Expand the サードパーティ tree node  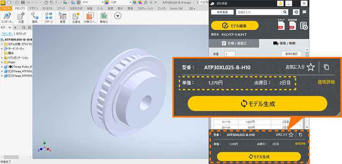(2, 49)
